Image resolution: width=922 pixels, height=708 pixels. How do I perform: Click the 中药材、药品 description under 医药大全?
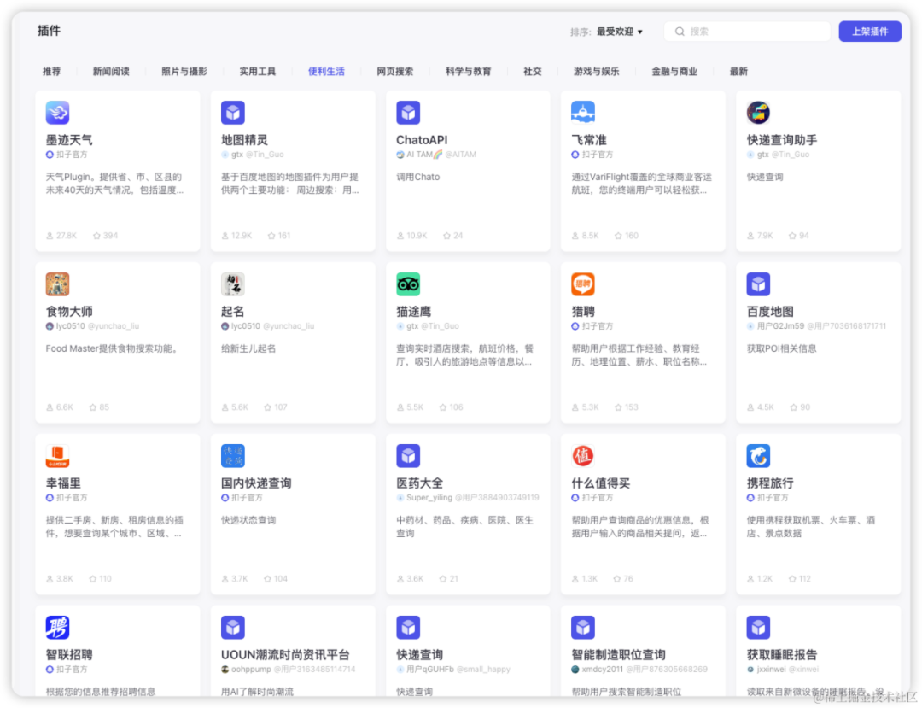464,527
